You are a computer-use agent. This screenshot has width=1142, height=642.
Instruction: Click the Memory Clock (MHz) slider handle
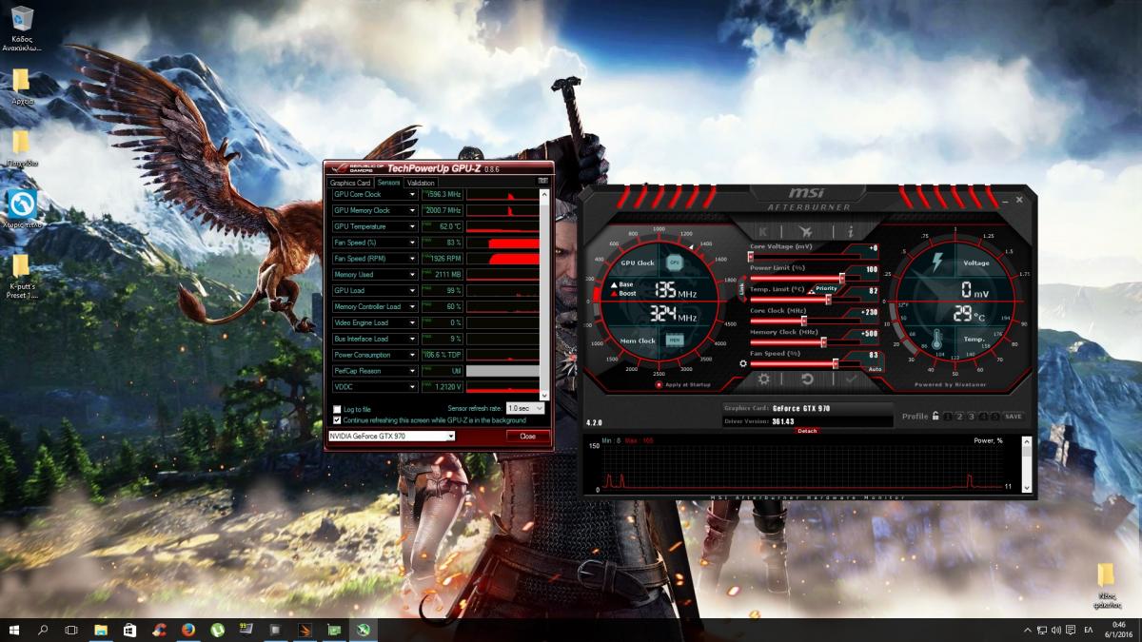[x=823, y=341]
